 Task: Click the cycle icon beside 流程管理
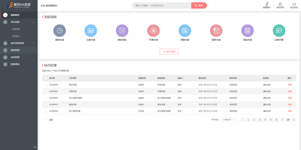(x=5, y=50)
